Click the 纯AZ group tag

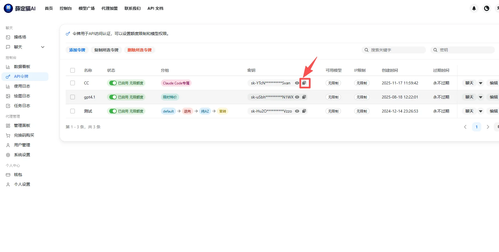click(205, 111)
